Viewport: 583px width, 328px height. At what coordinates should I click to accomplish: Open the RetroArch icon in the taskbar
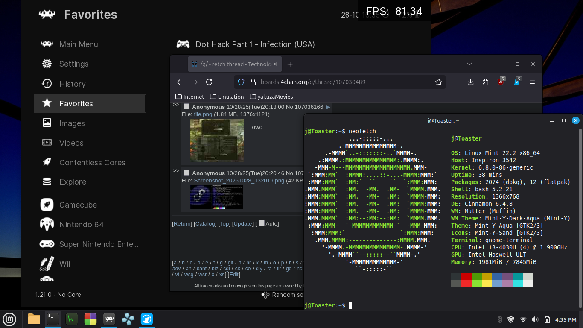pos(109,319)
